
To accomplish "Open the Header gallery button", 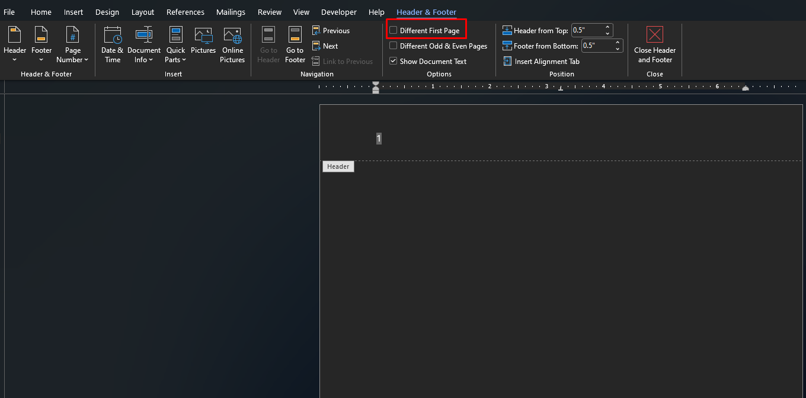I will pos(15,44).
